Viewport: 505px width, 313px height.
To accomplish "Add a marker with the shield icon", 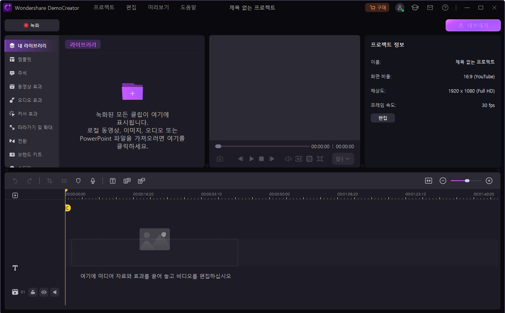I will pyautogui.click(x=78, y=181).
